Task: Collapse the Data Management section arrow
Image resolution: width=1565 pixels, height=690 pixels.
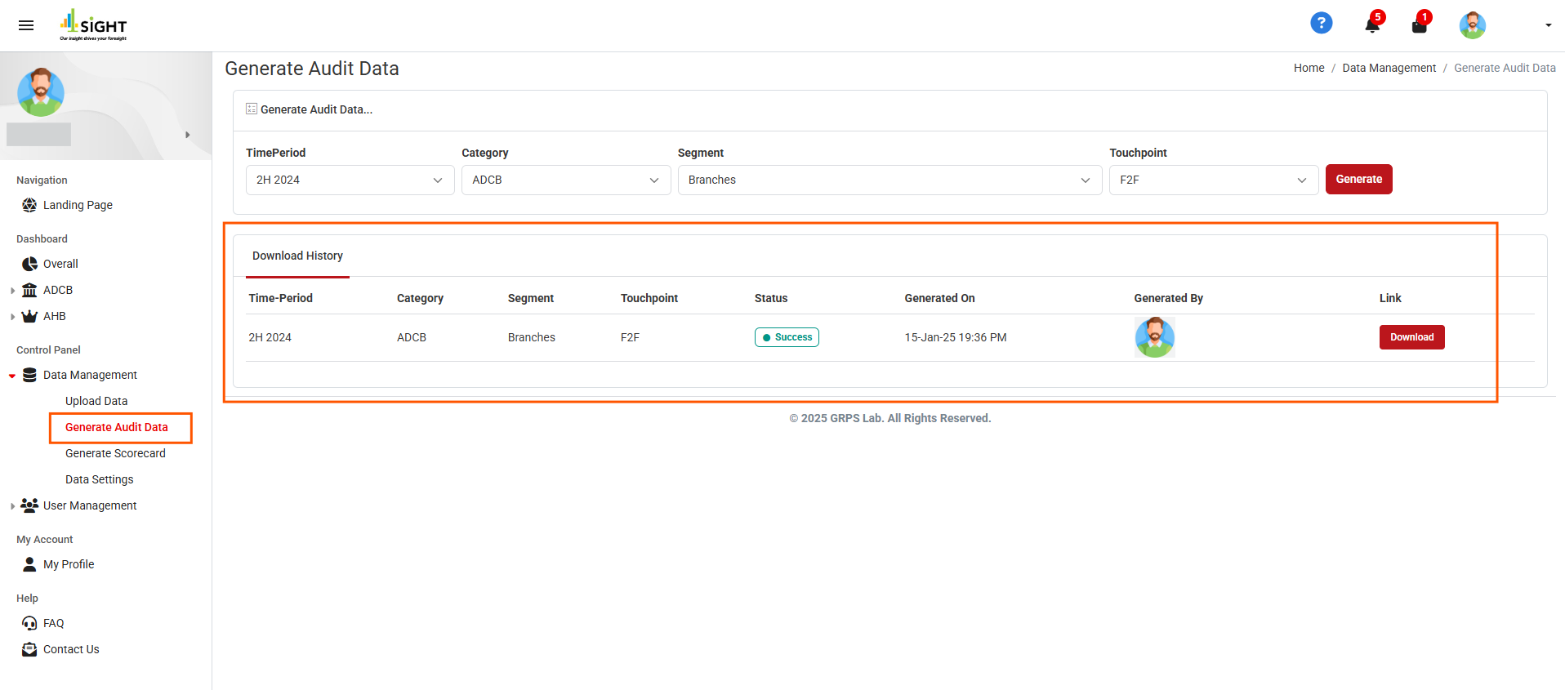Action: pyautogui.click(x=12, y=376)
